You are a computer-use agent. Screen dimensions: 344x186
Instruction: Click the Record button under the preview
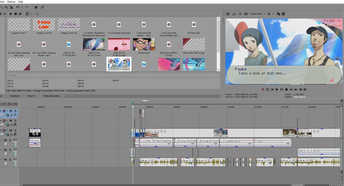coord(263,90)
